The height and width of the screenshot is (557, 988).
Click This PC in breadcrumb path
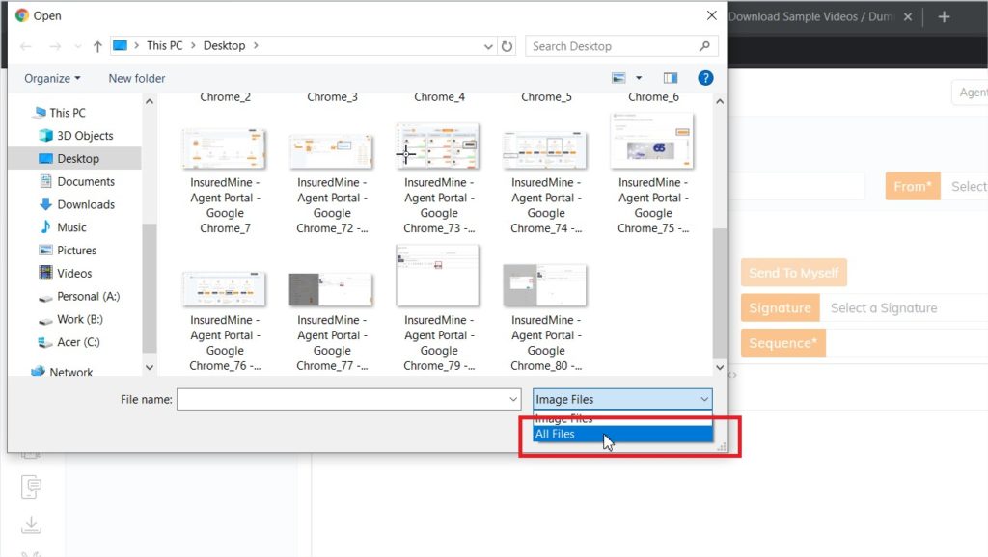pos(164,46)
